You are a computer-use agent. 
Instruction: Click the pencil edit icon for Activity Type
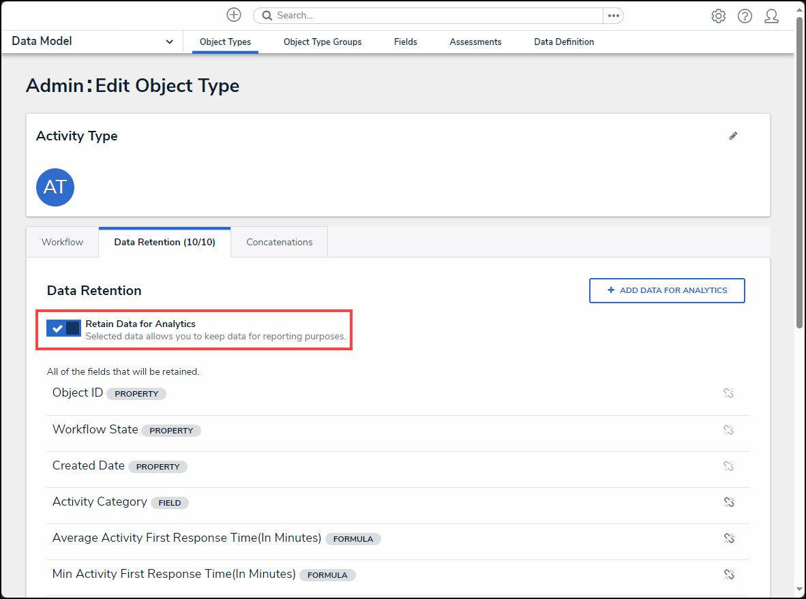733,136
